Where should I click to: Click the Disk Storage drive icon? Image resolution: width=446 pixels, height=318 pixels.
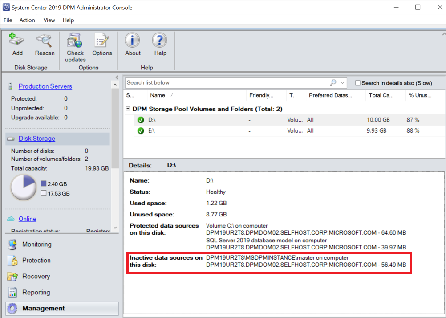[11, 139]
